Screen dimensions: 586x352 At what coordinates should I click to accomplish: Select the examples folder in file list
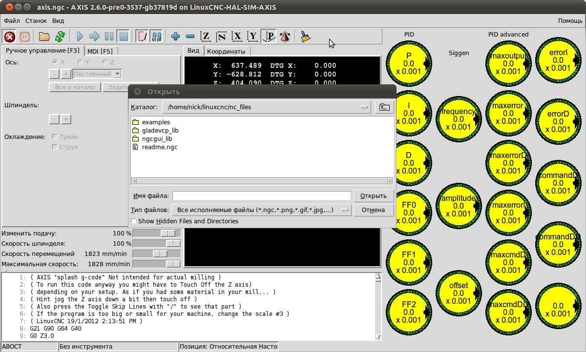151,122
